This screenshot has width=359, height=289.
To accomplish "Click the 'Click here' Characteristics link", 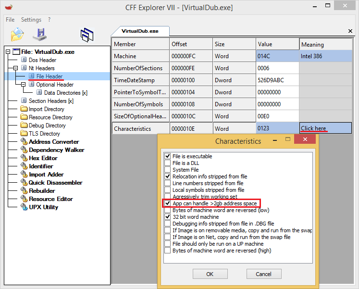I will pyautogui.click(x=313, y=128).
